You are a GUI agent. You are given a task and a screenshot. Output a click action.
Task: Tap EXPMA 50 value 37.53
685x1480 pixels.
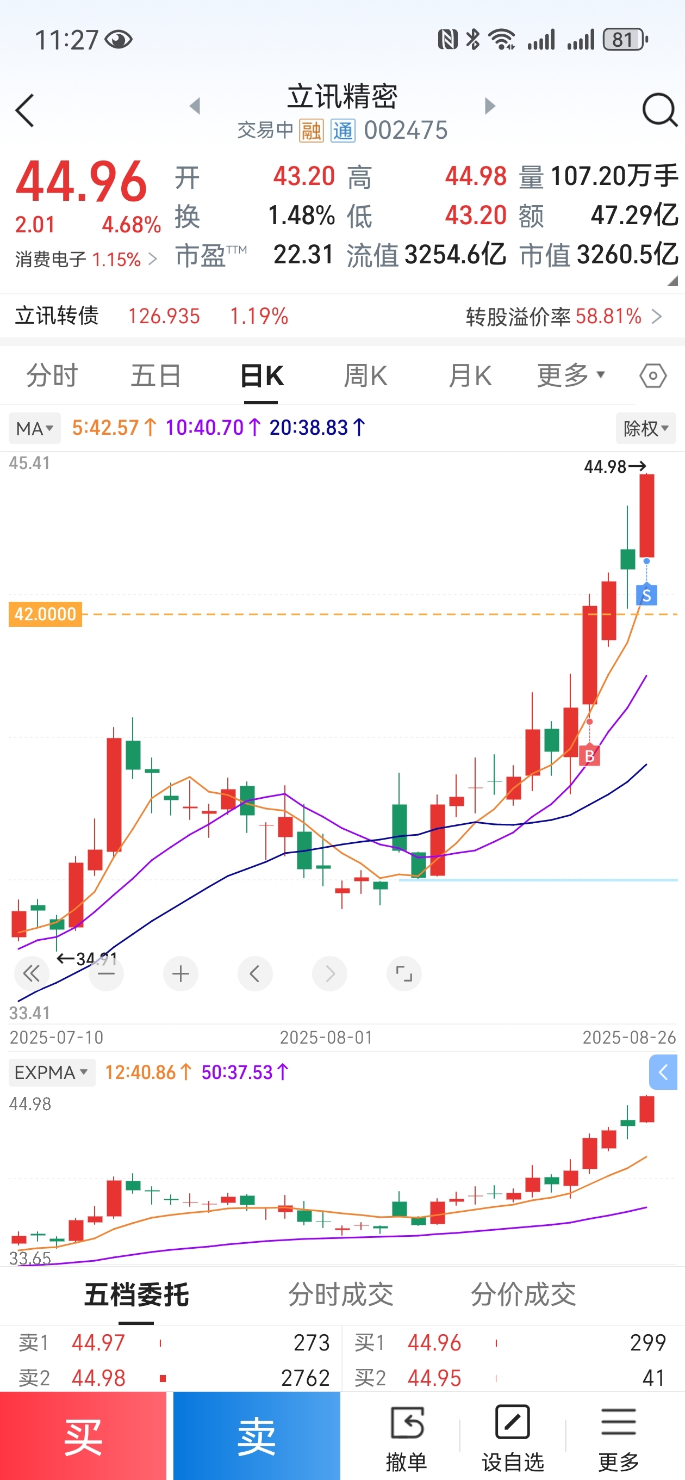click(246, 1072)
